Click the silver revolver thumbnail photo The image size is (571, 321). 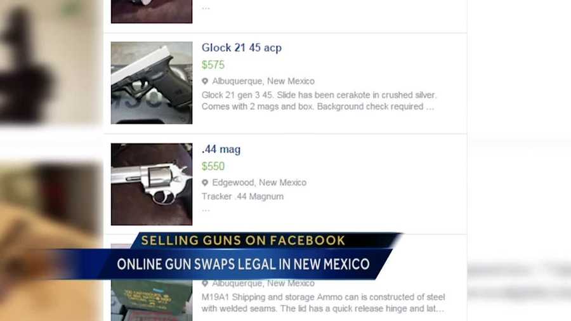[152, 184]
